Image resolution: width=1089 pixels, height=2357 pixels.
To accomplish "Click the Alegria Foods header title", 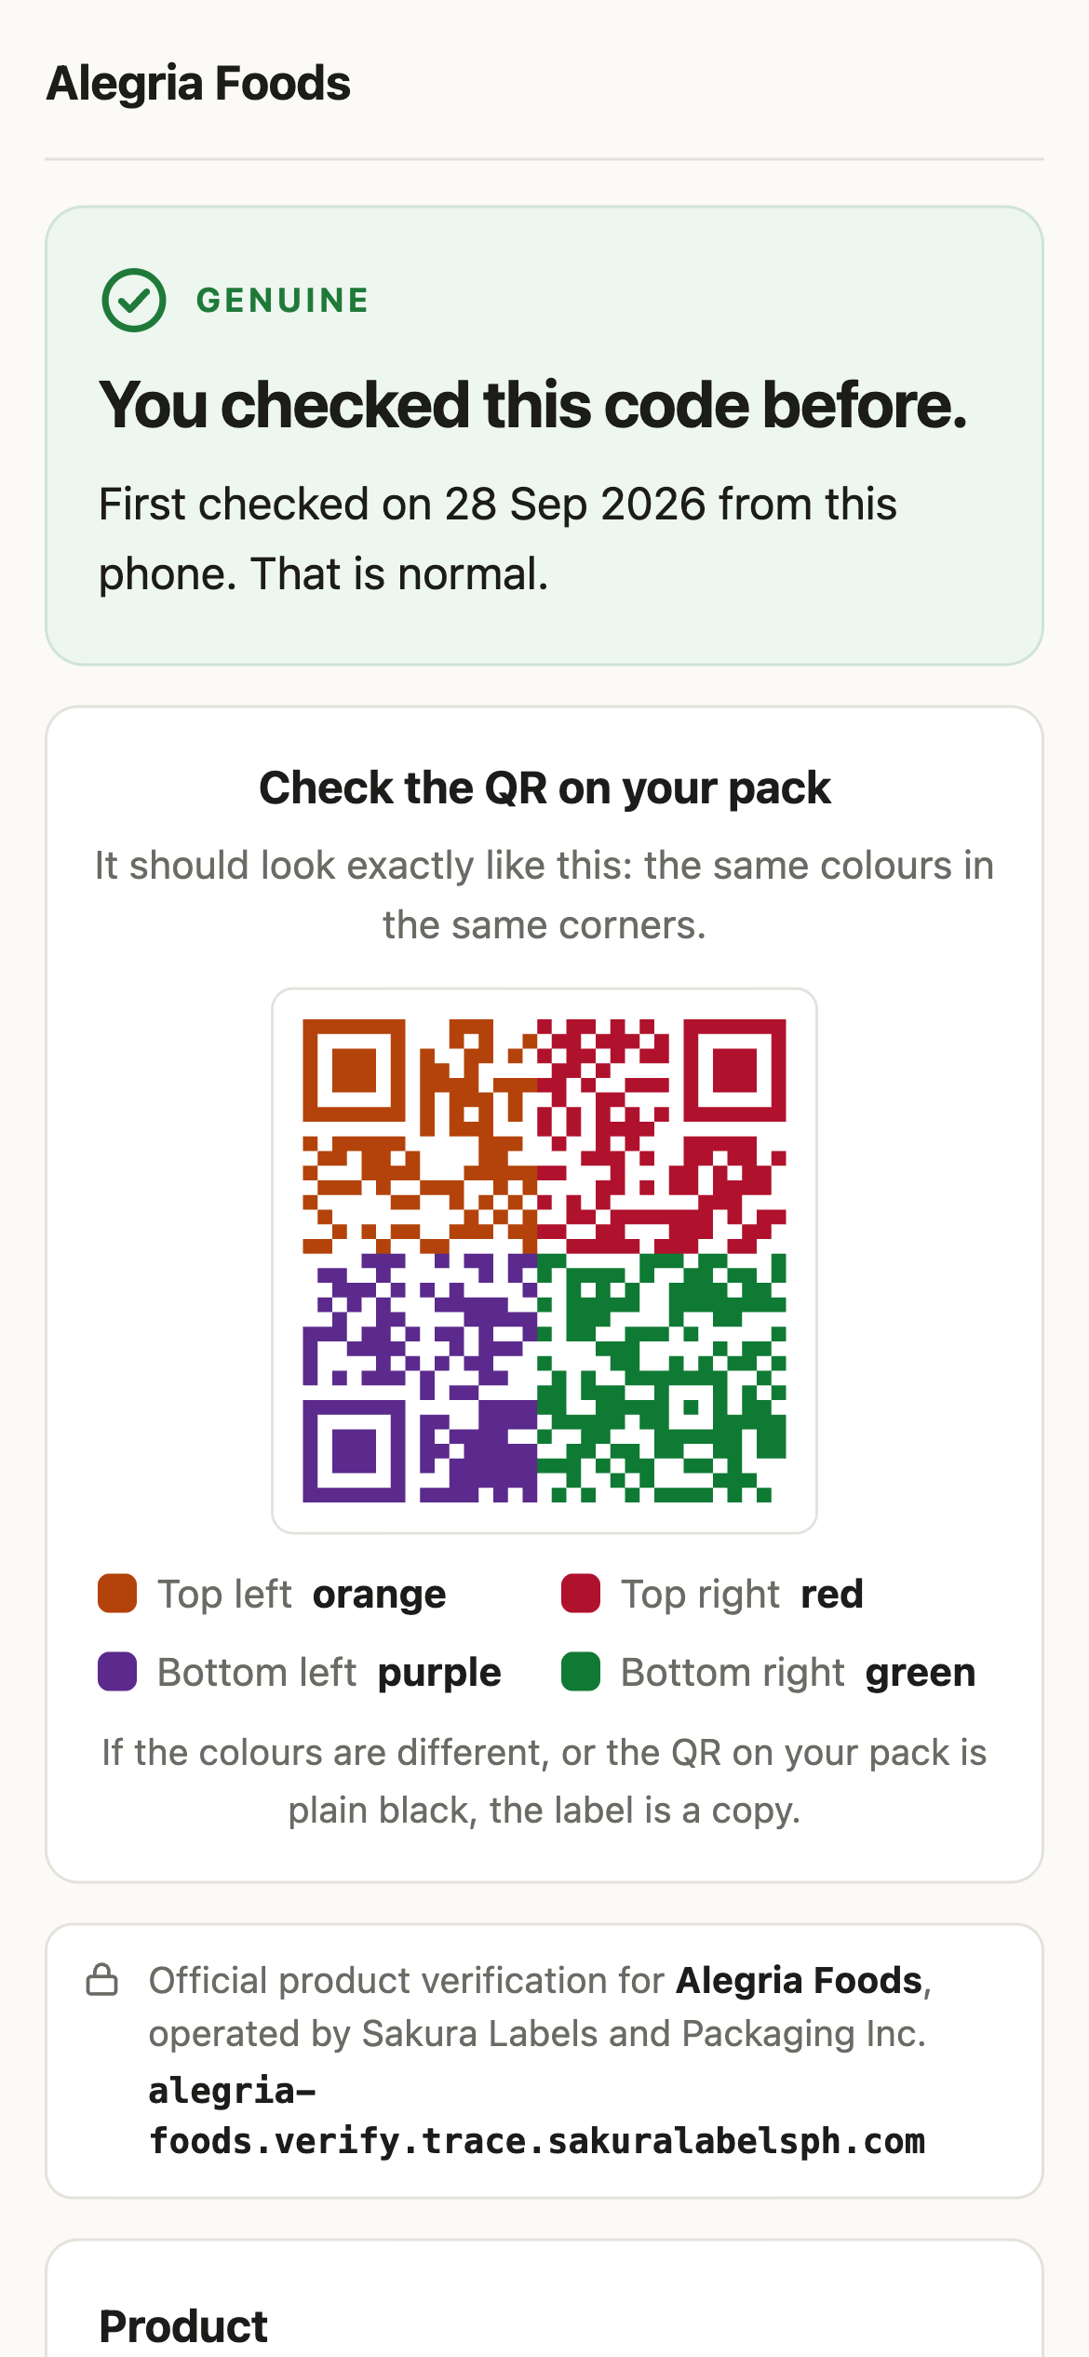I will [x=198, y=83].
